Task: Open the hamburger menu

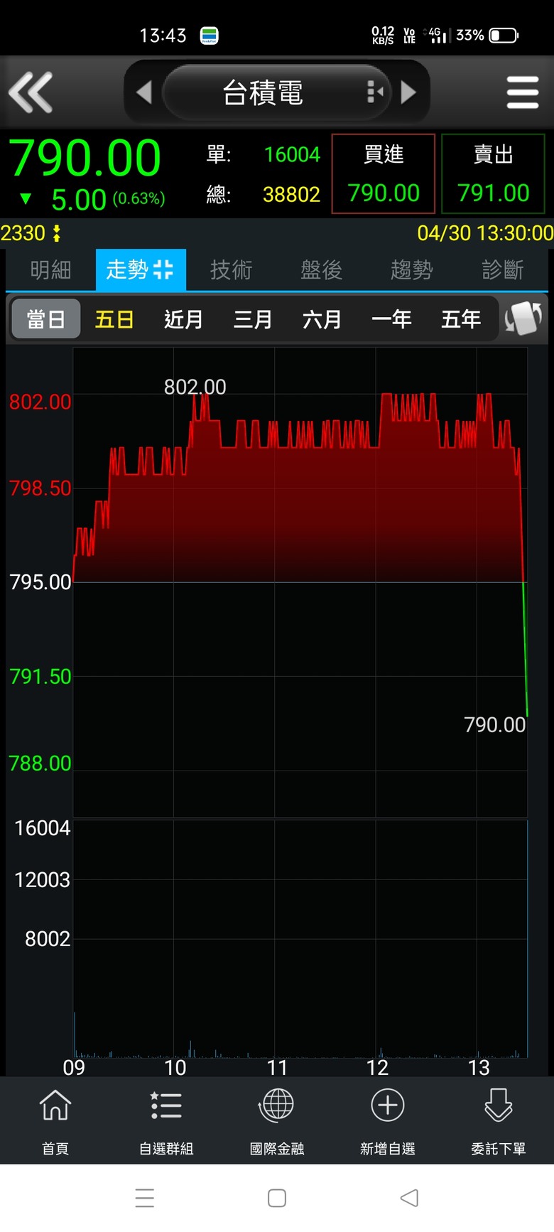Action: (523, 92)
